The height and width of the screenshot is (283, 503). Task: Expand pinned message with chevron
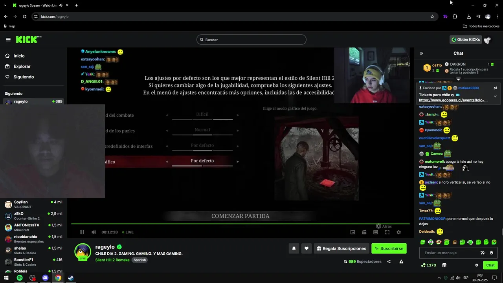[496, 96]
